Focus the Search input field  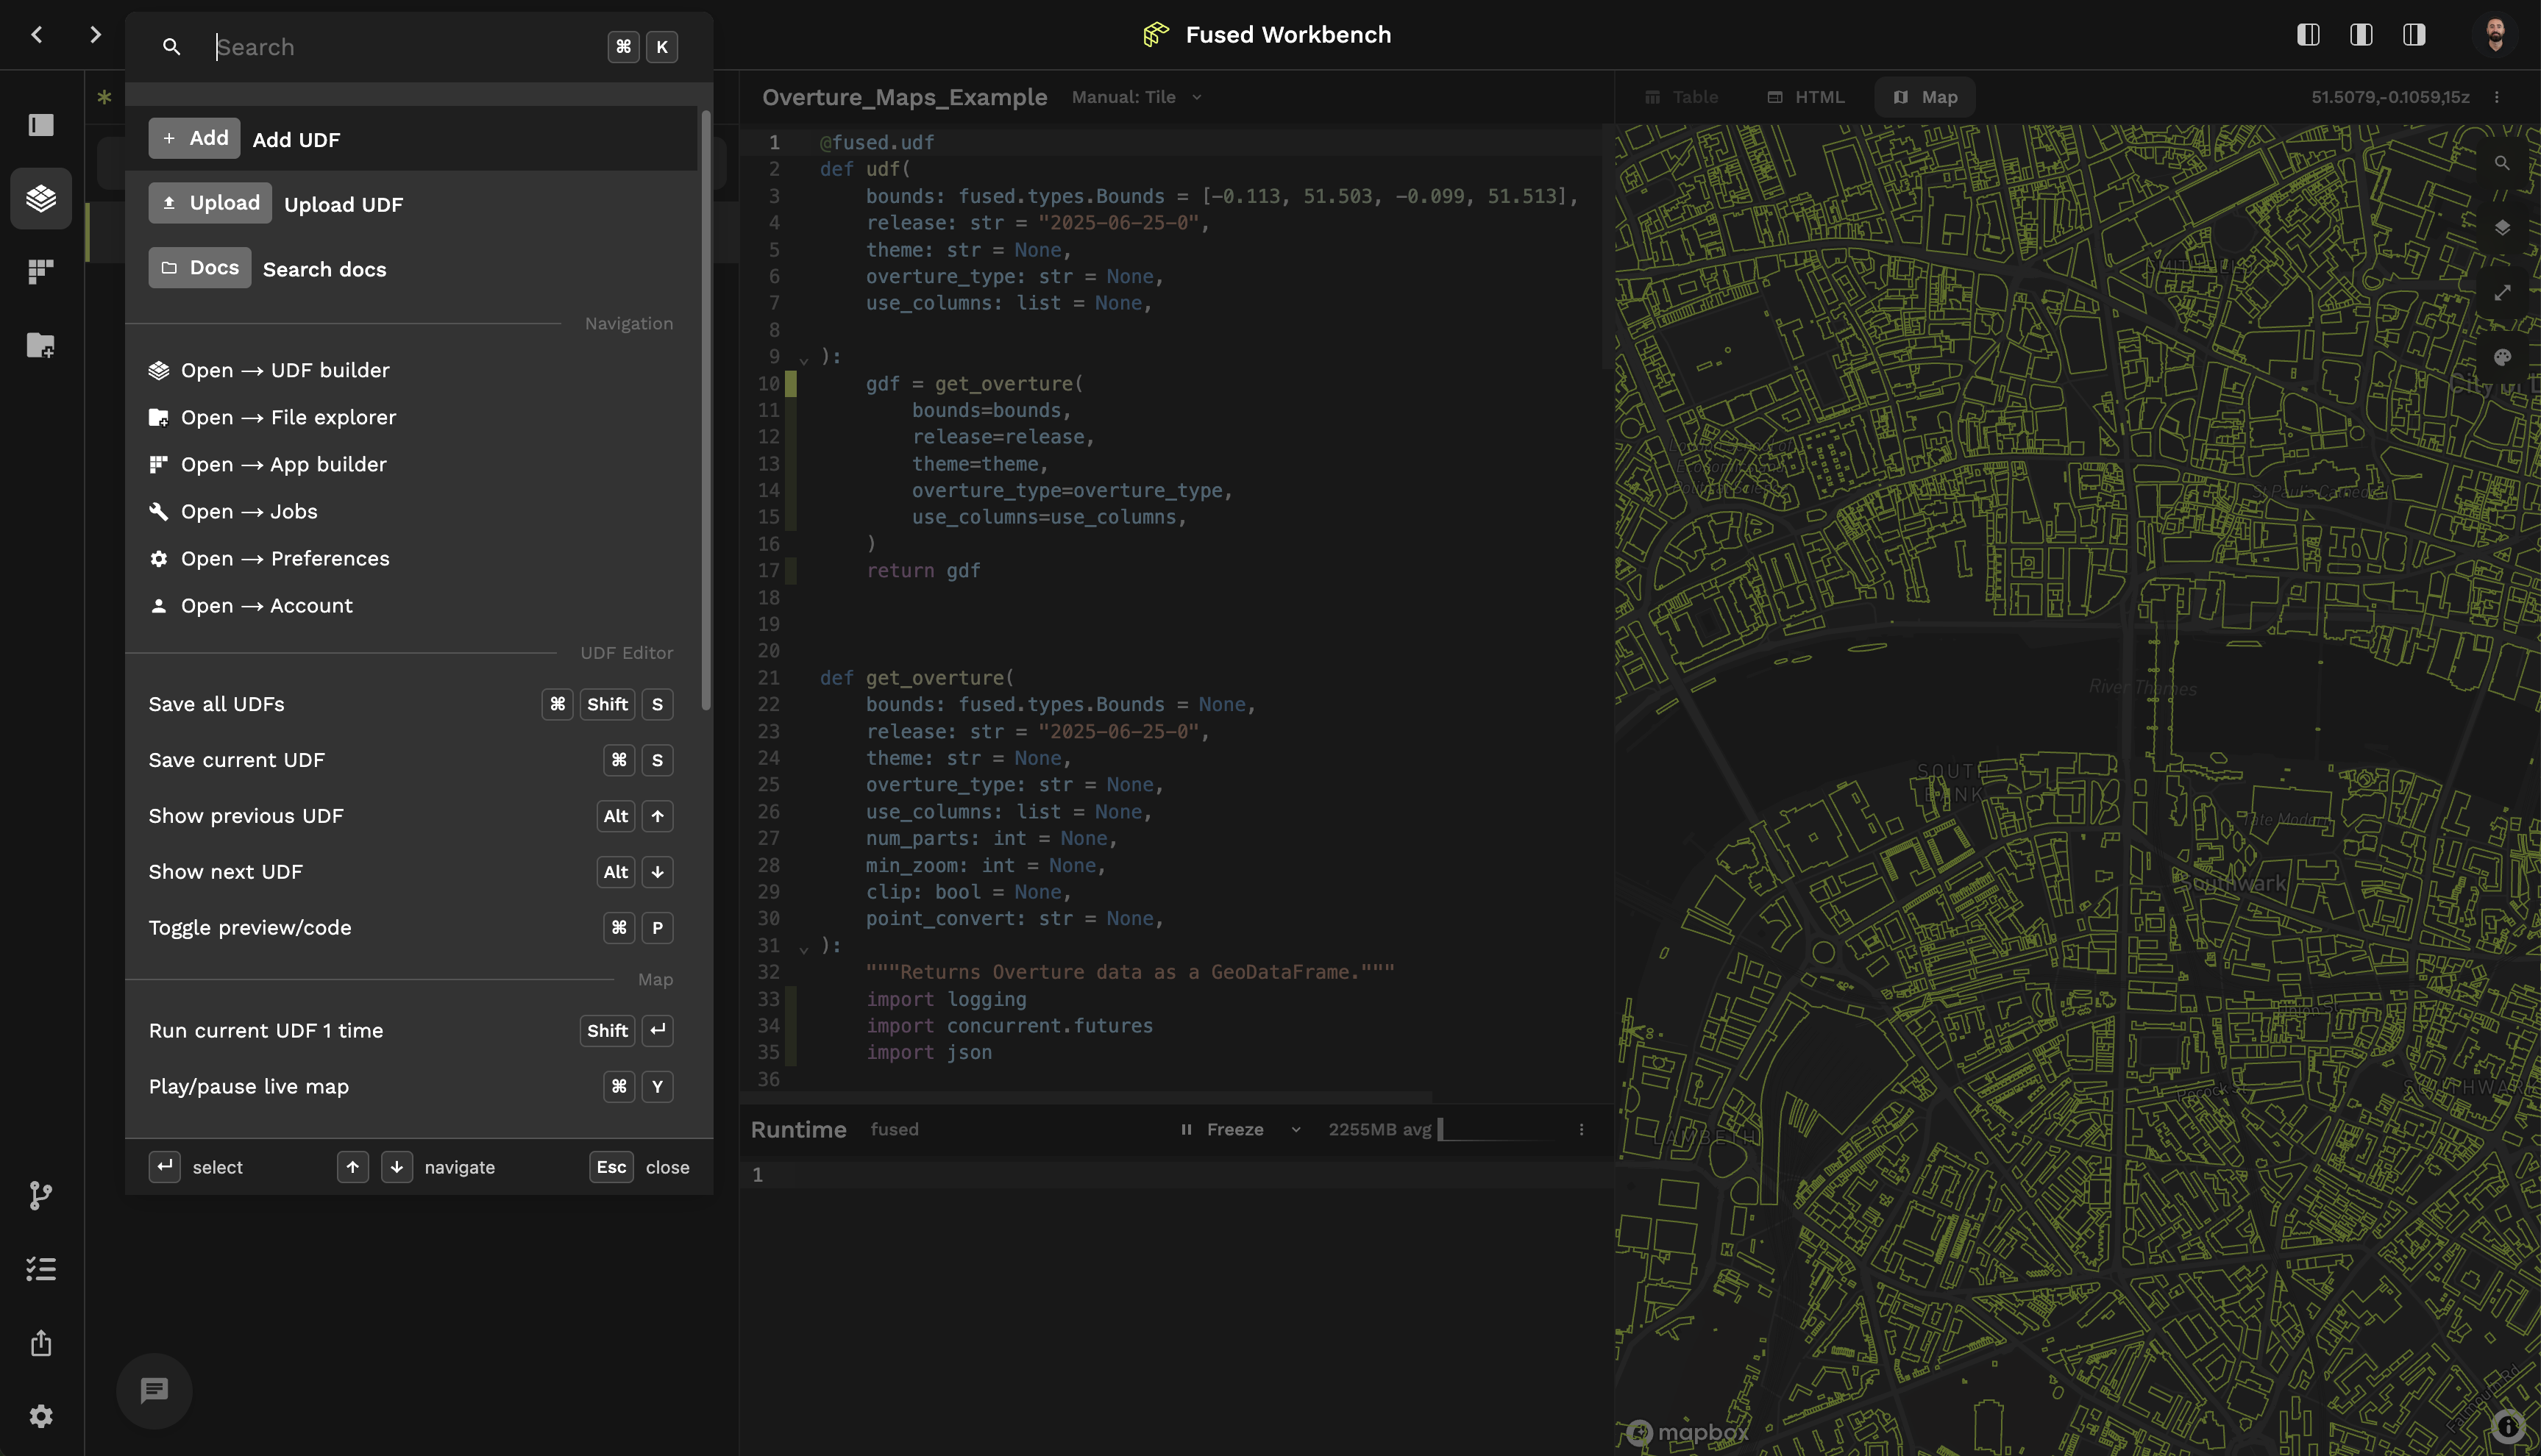click(x=405, y=47)
